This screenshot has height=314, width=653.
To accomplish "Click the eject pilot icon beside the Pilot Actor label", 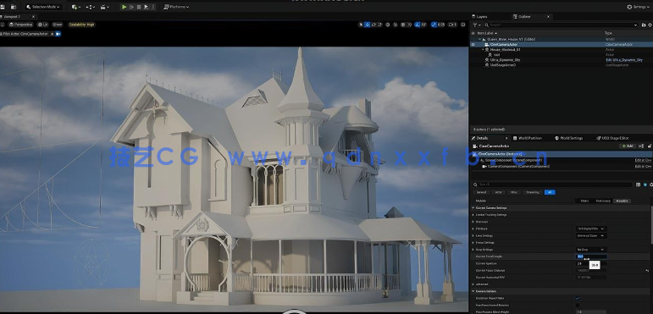I will point(52,34).
